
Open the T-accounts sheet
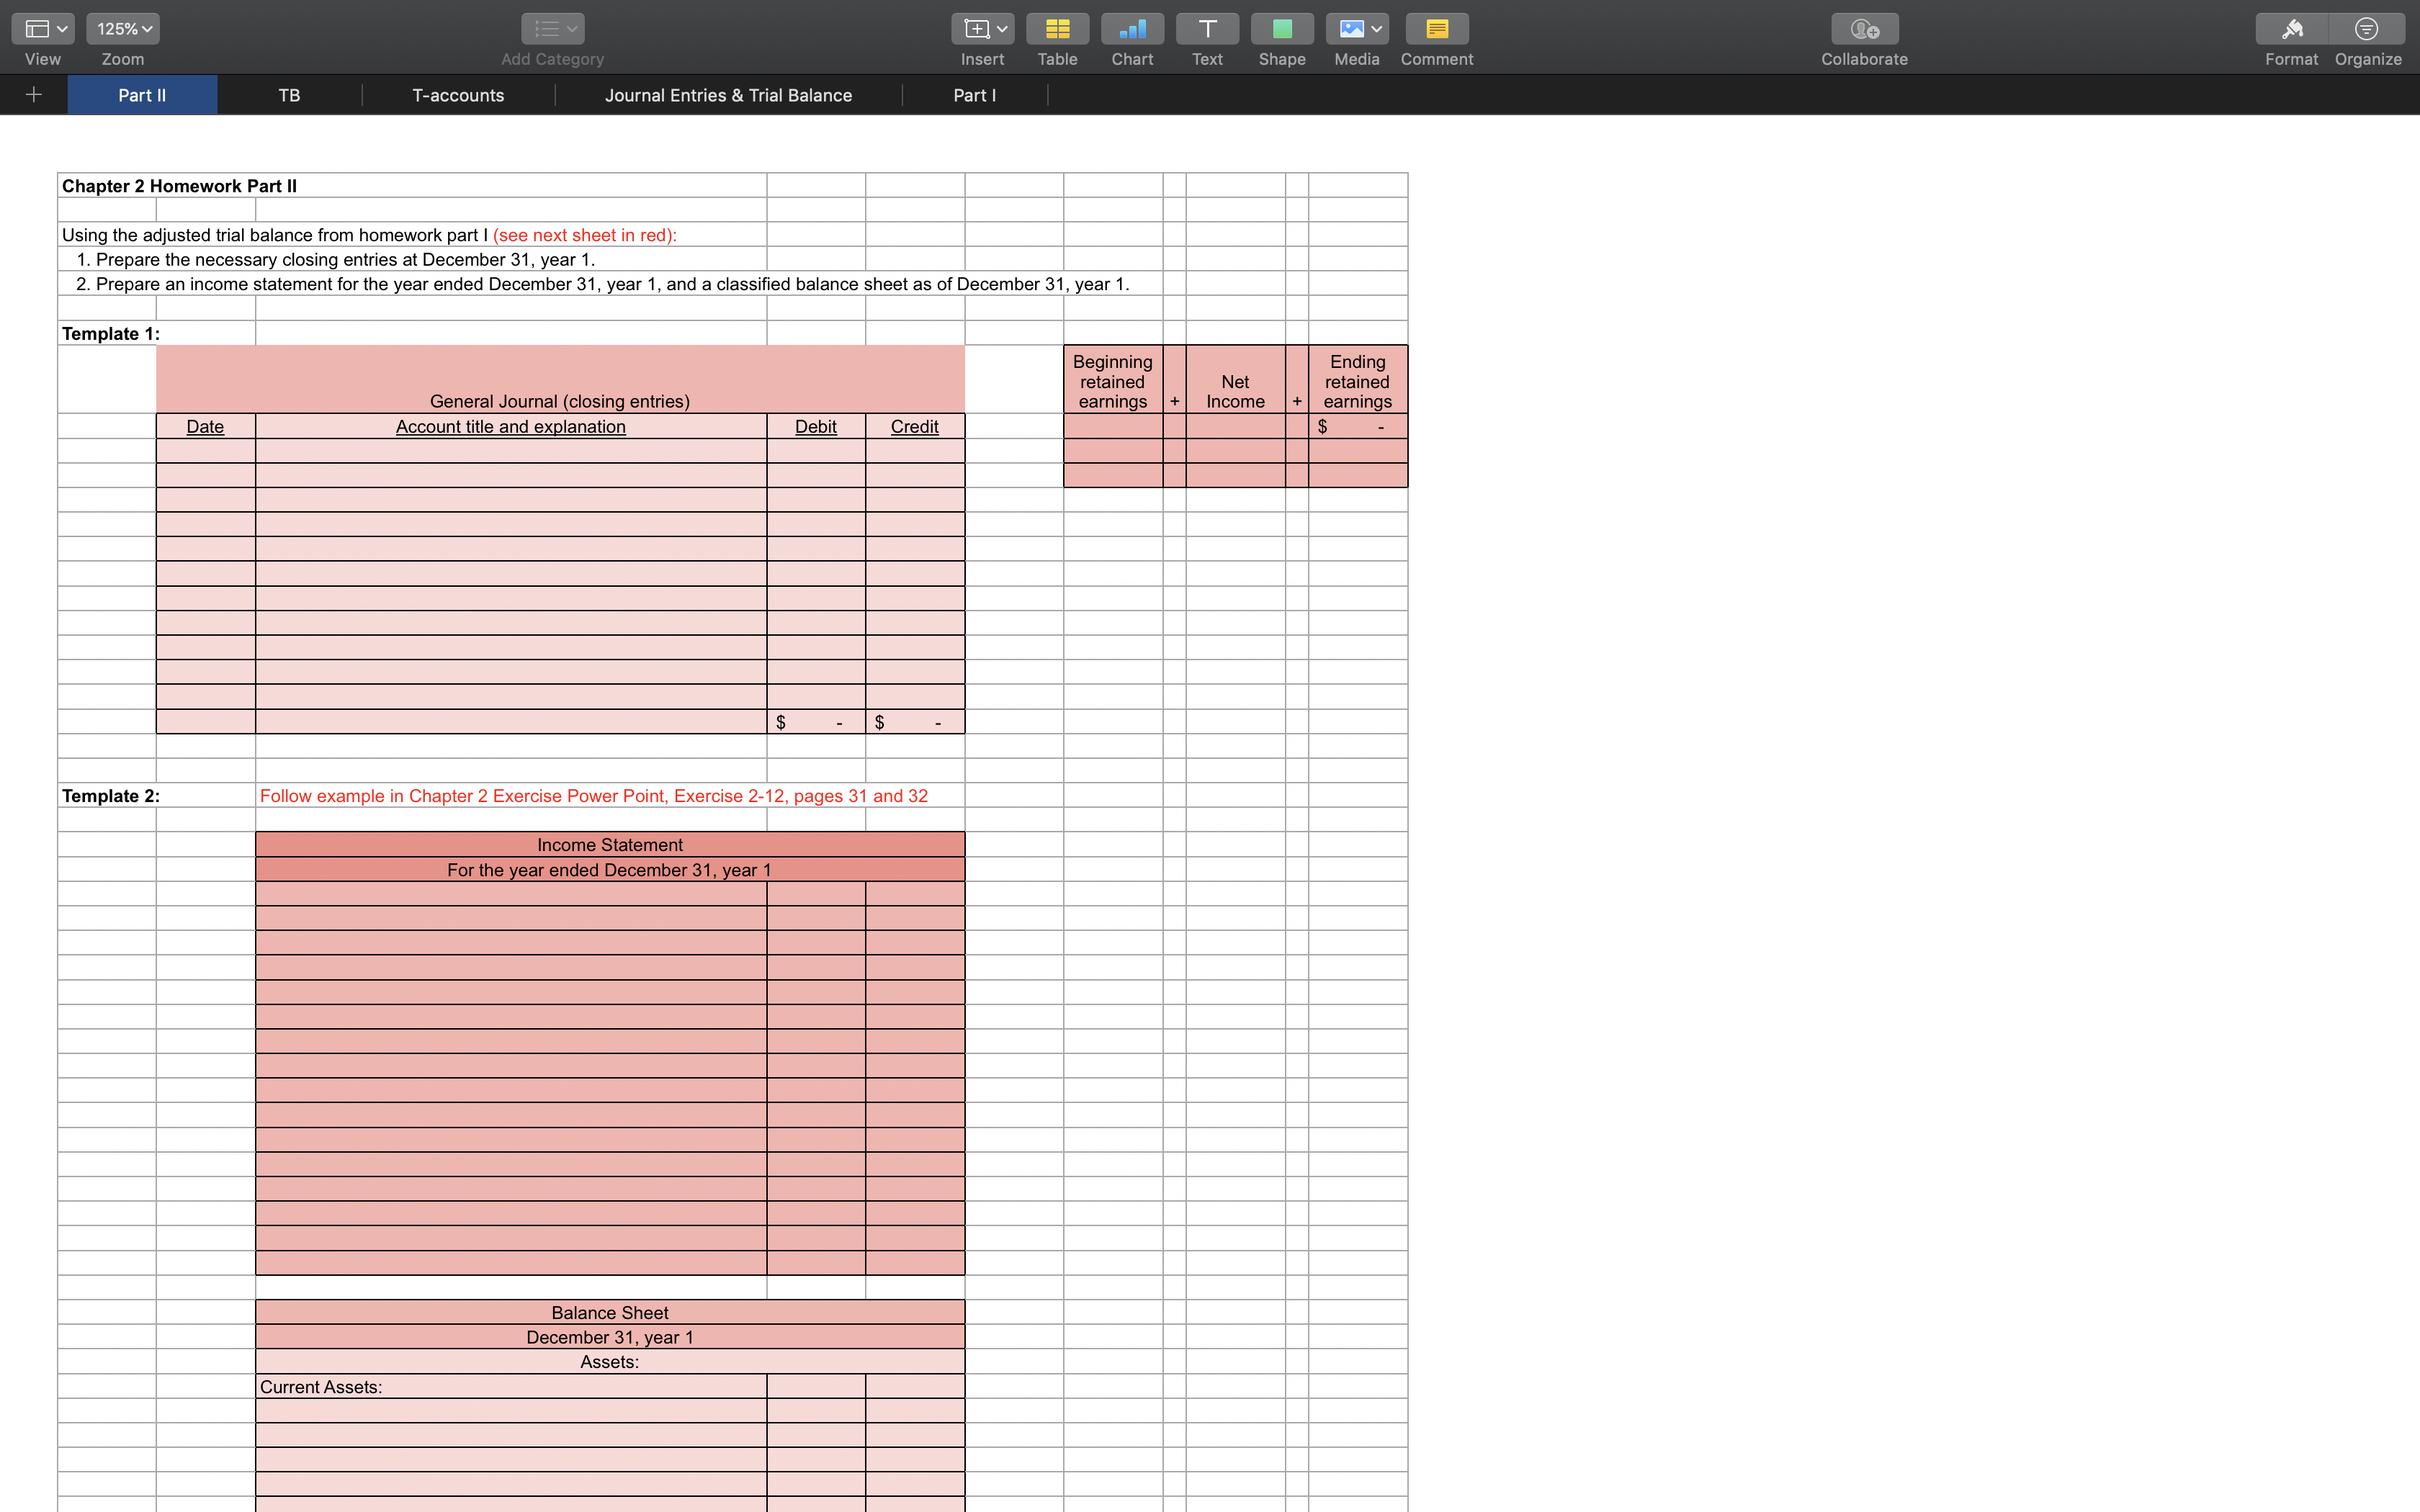tap(458, 94)
